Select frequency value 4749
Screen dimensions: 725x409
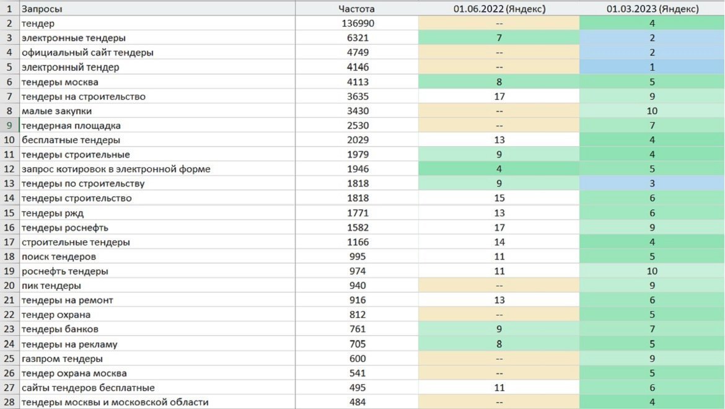click(x=358, y=52)
